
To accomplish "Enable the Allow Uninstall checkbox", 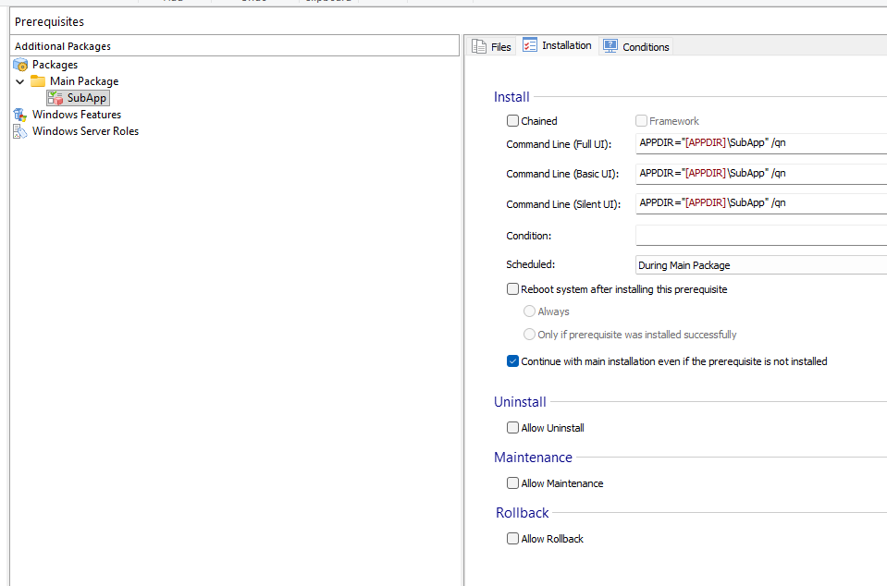I will (x=512, y=428).
